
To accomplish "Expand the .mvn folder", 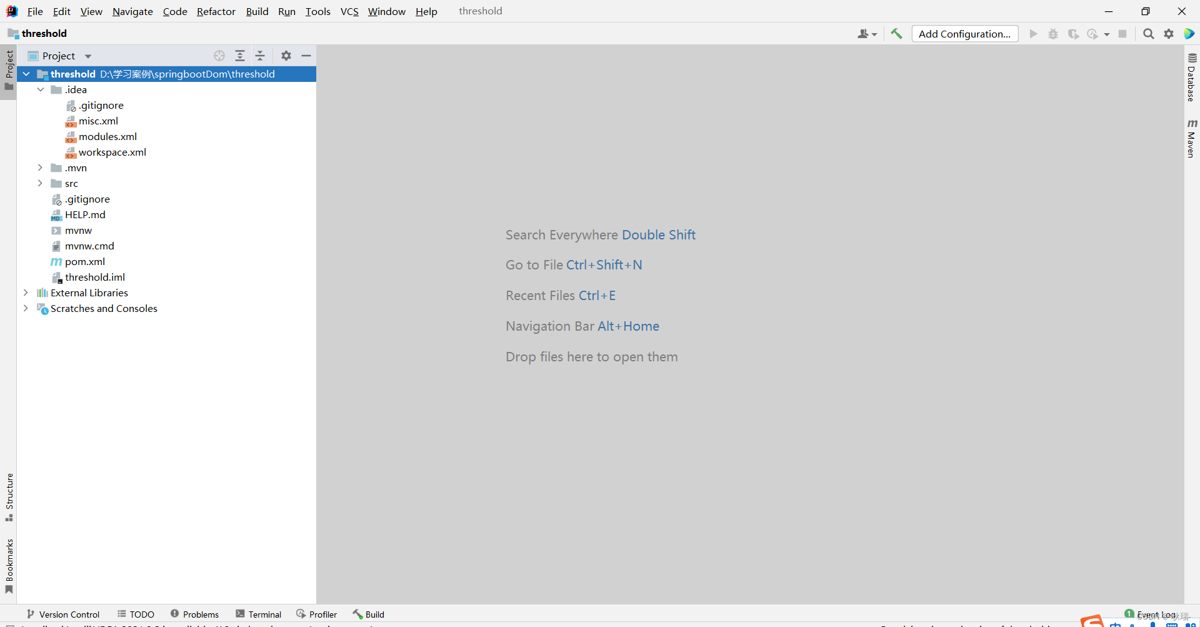I will click(40, 168).
